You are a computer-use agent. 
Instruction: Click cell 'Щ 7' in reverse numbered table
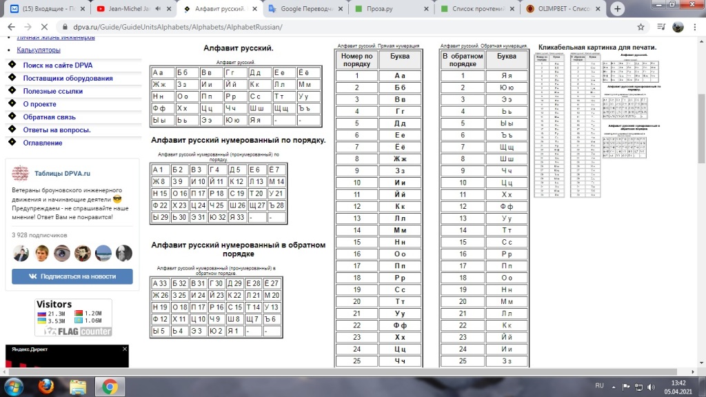(x=252, y=319)
